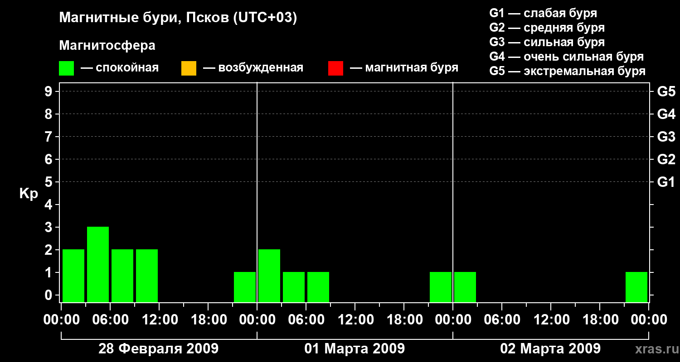This screenshot has width=680, height=362.
Task: Click the first 12:00 time tick label
Action: (160, 320)
